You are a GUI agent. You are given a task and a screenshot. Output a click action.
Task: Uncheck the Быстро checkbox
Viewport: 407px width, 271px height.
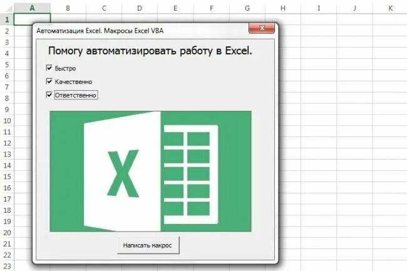tap(49, 68)
